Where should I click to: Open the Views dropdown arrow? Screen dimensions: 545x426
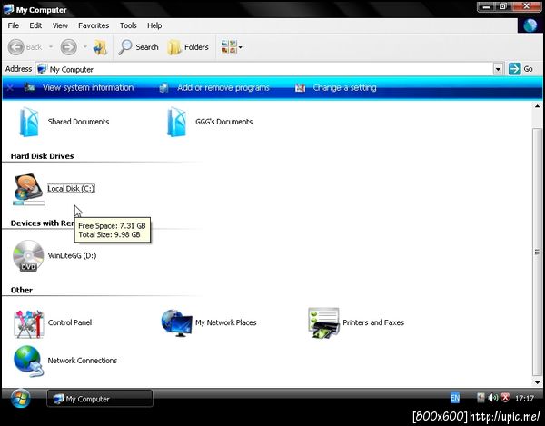point(240,47)
